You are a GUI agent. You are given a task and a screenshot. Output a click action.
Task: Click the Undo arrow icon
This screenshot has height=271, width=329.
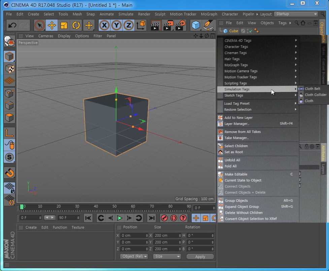[x=12, y=25]
